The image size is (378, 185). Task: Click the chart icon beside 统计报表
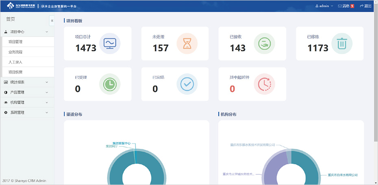(6, 82)
